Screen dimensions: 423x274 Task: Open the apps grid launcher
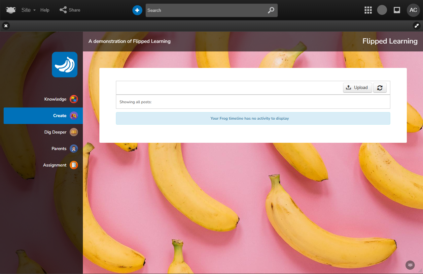click(368, 10)
